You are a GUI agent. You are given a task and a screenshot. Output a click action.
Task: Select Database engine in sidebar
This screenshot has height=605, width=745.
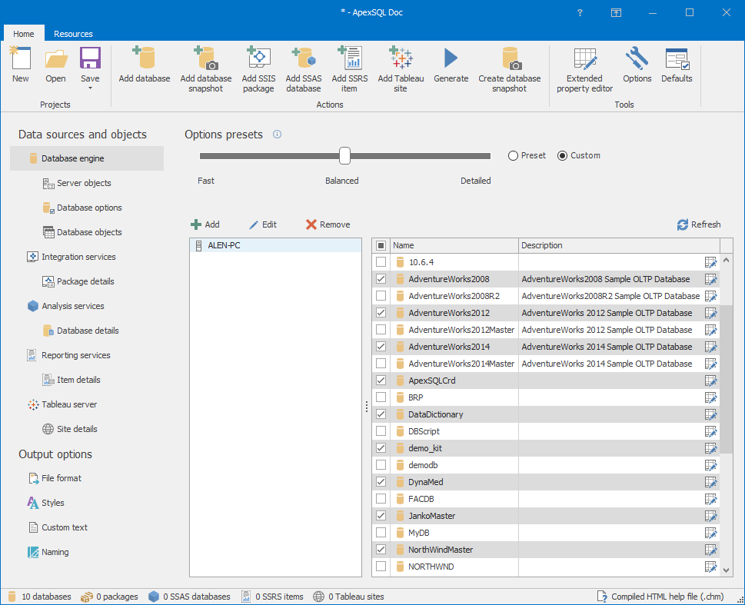pyautogui.click(x=87, y=158)
